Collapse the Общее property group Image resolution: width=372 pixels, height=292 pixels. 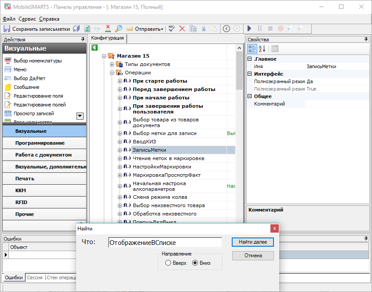(250, 96)
